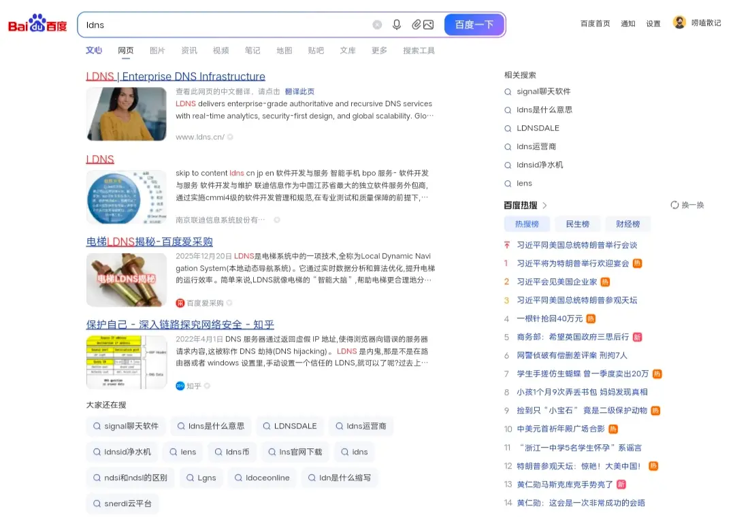Attach a file using the paperclip icon

pos(416,25)
